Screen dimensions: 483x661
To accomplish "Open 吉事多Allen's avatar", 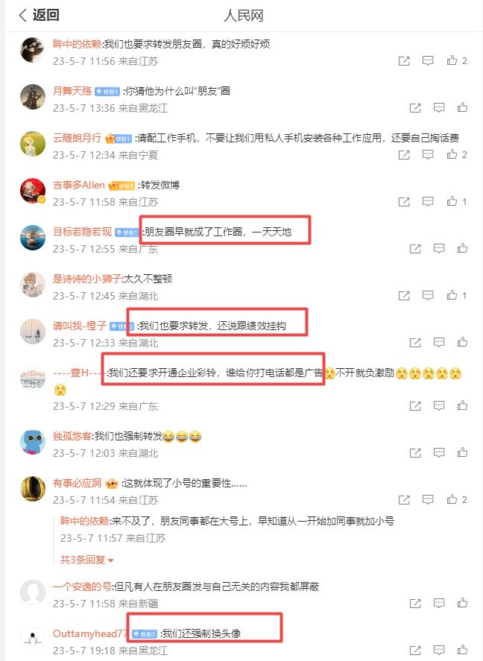I will 33,191.
